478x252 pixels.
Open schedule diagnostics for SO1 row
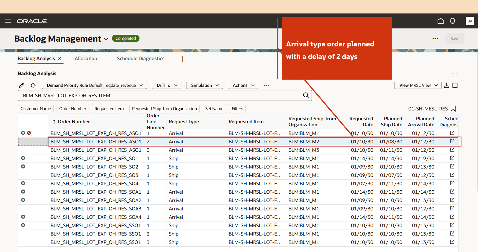pyautogui.click(x=452, y=158)
